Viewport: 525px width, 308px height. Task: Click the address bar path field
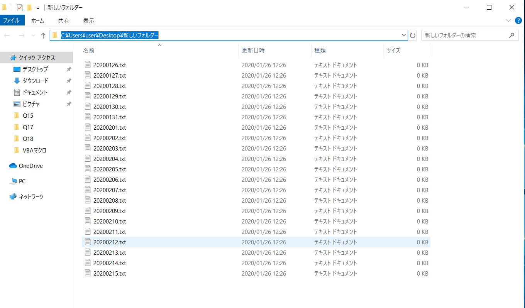[x=229, y=35]
